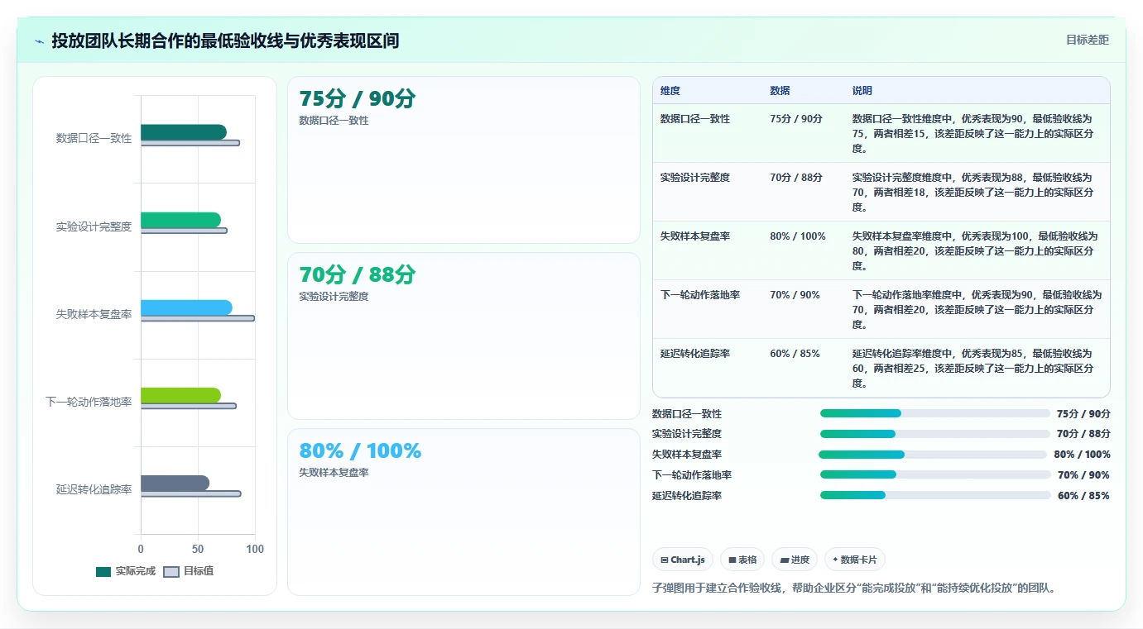
Task: Click the 实验设计完整度 progress bar
Action: [x=934, y=434]
